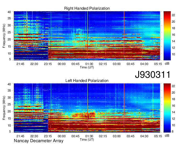Click the 12 dB value on the bottom color bar
This screenshot has width=178, height=144.
(173, 119)
